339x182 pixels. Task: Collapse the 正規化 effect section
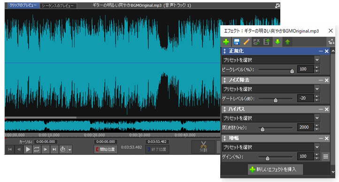click(321, 51)
